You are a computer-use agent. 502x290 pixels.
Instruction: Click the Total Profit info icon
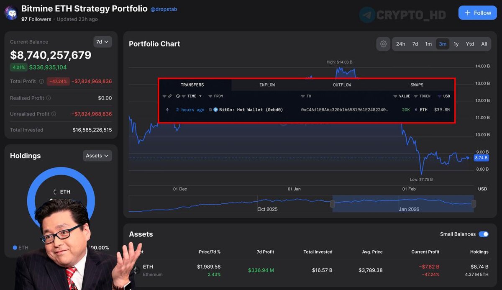tap(41, 82)
